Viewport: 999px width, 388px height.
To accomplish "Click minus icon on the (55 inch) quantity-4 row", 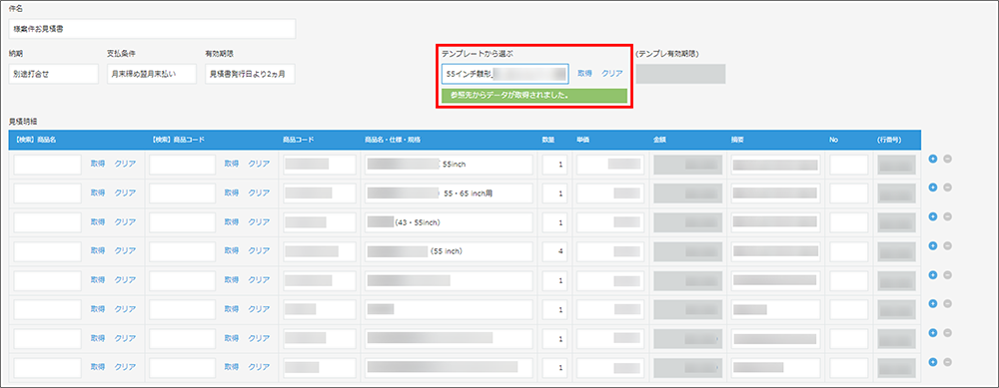I will [947, 245].
